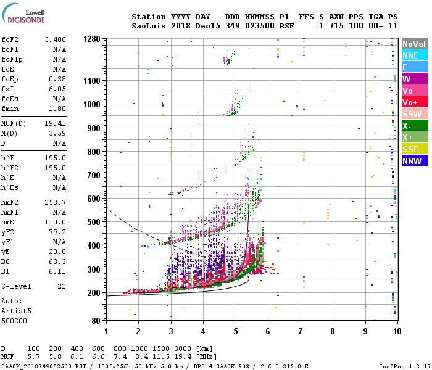
Task: Click the Ion2Png 1.3.17 version text
Action: pos(405,366)
